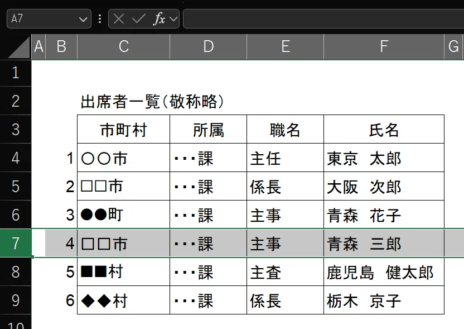Select row 6 header
Viewport: 464px width, 329px height.
[16, 214]
